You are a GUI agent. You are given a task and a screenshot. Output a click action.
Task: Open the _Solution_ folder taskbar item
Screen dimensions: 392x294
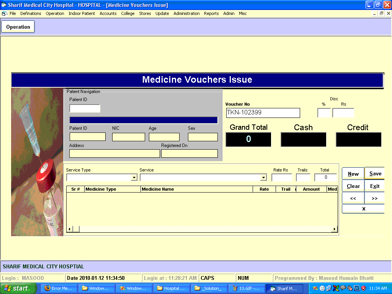pos(208,288)
